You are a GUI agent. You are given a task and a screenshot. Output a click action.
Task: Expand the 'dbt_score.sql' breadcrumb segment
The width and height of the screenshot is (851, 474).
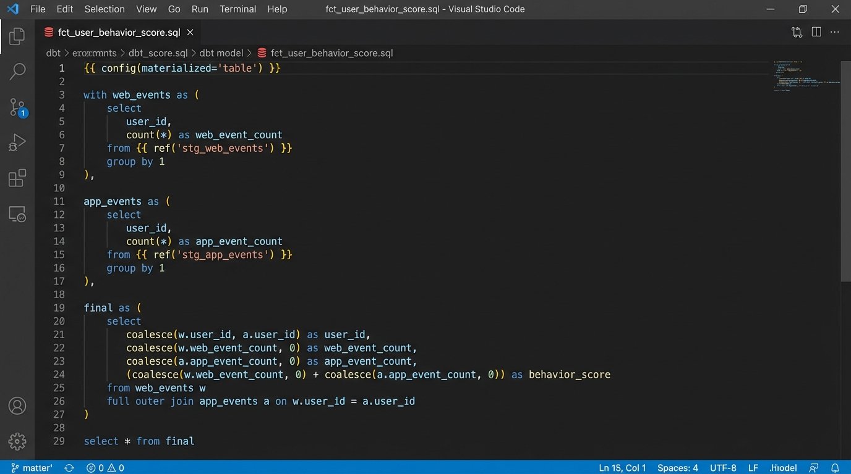(x=158, y=53)
